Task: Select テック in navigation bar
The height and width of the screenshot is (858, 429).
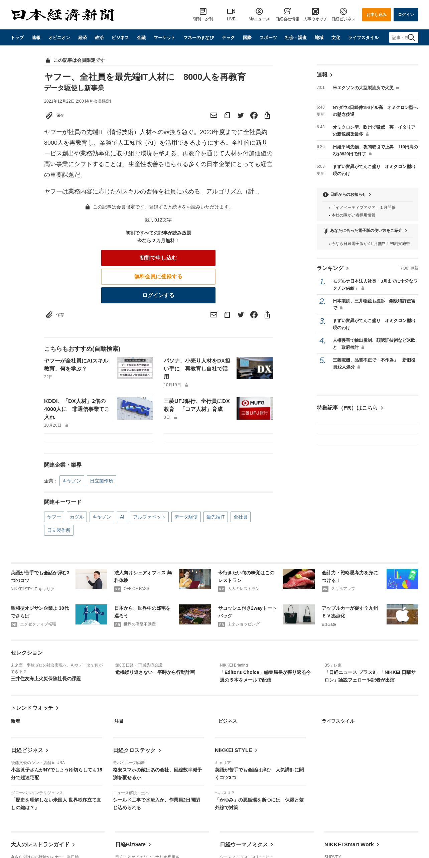Action: click(x=228, y=37)
